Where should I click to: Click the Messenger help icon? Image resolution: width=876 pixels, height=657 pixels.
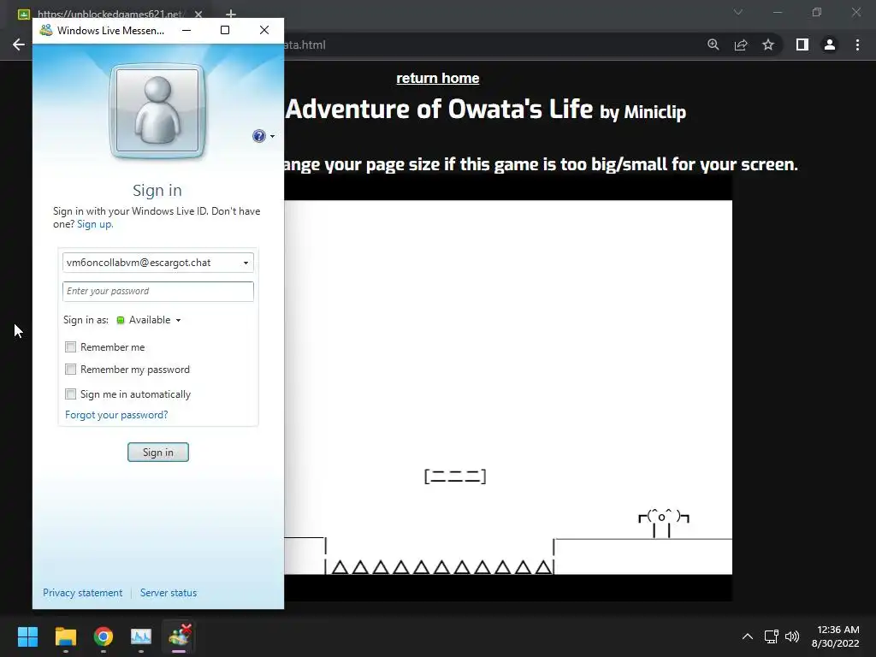click(258, 136)
